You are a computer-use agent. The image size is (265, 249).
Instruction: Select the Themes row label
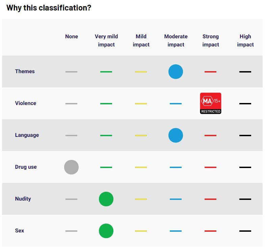click(25, 71)
